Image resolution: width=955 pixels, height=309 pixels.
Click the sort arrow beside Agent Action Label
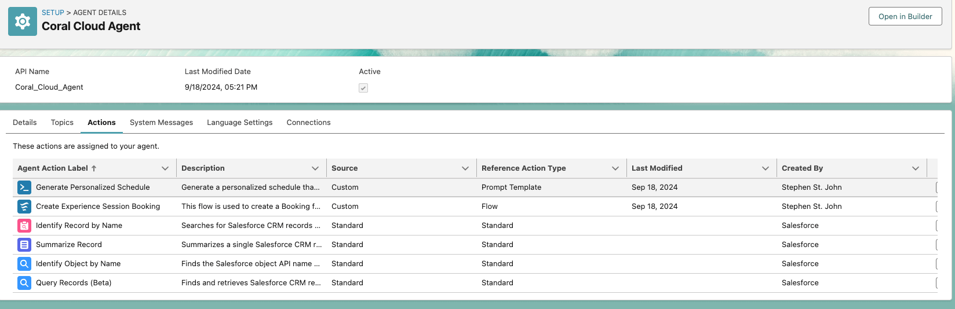coord(94,168)
